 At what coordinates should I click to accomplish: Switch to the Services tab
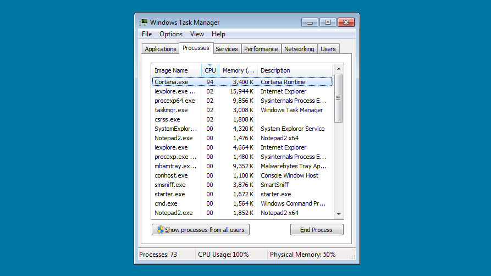click(x=227, y=49)
